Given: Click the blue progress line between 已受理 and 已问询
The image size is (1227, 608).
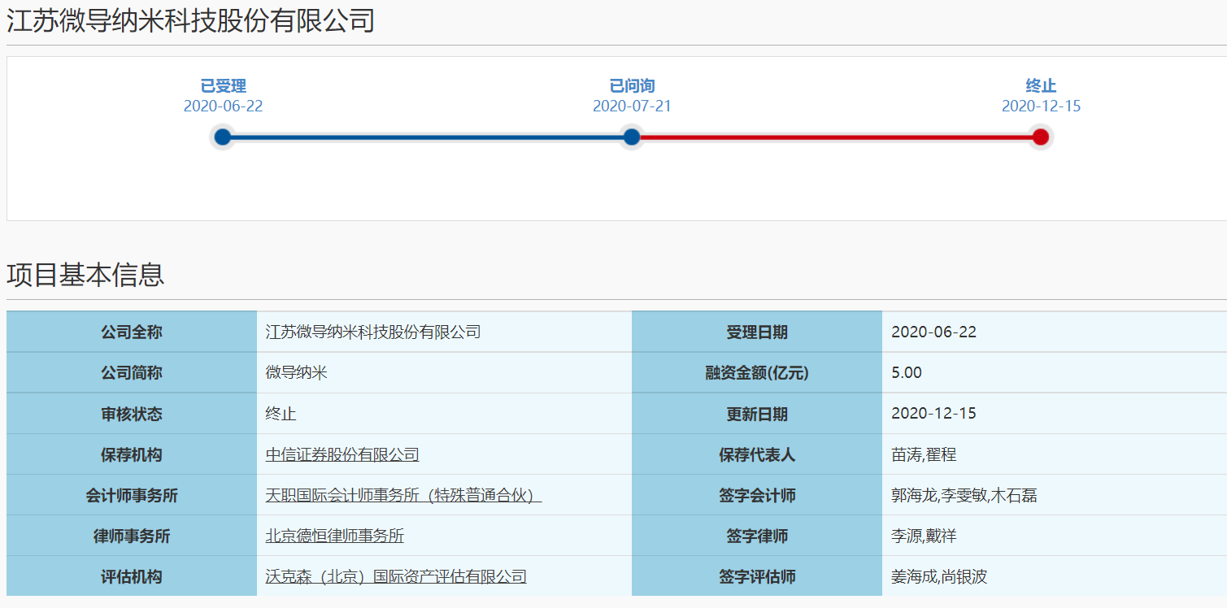Looking at the screenshot, I should 427,137.
